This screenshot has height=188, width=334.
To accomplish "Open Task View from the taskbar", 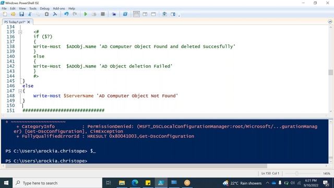I will click(x=109, y=183).
